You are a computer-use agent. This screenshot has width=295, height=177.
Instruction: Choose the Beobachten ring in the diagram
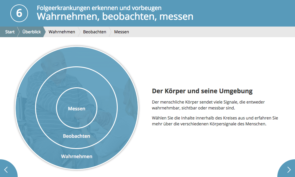point(76,136)
